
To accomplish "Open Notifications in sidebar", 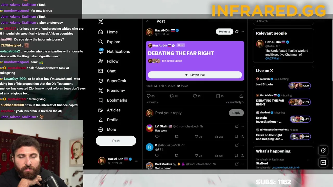I will (x=114, y=51).
